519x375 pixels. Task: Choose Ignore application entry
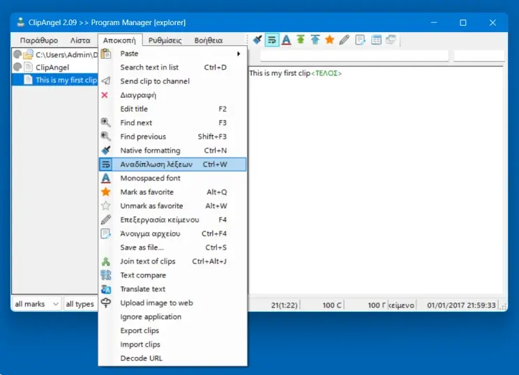[x=173, y=317]
